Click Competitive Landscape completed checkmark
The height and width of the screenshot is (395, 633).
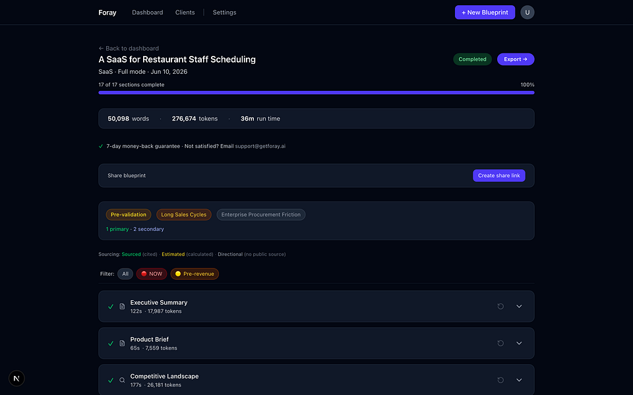point(111,380)
